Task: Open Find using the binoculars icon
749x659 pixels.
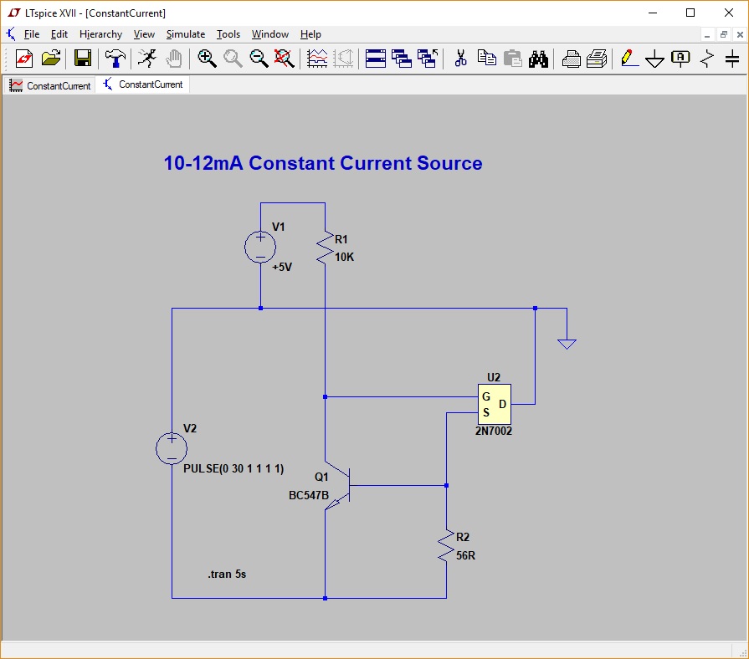Action: tap(538, 59)
